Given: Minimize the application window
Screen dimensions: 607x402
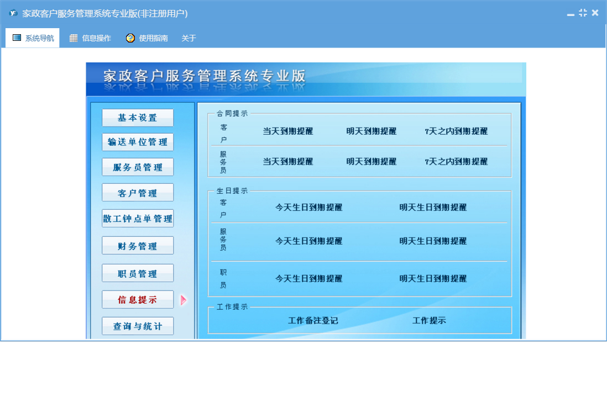Looking at the screenshot, I should (x=572, y=13).
